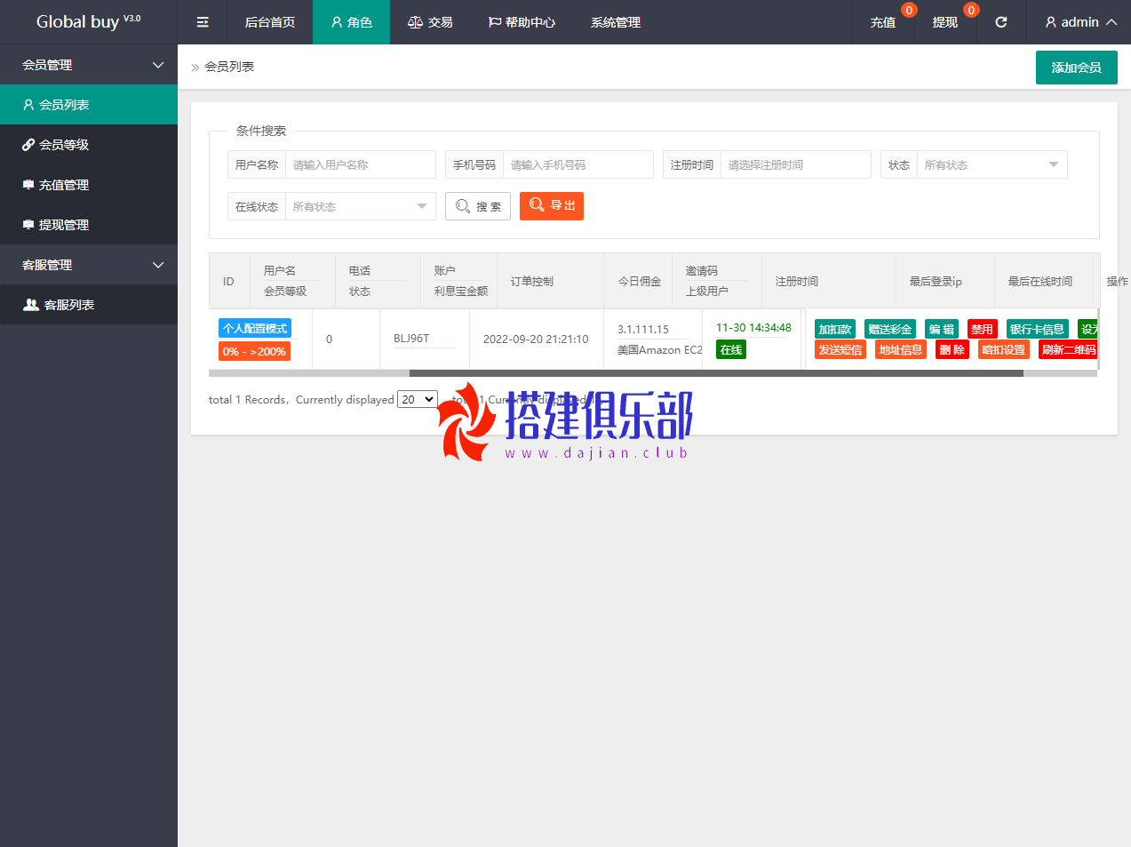Click the flag icon beside 帮助中心

pos(495,22)
